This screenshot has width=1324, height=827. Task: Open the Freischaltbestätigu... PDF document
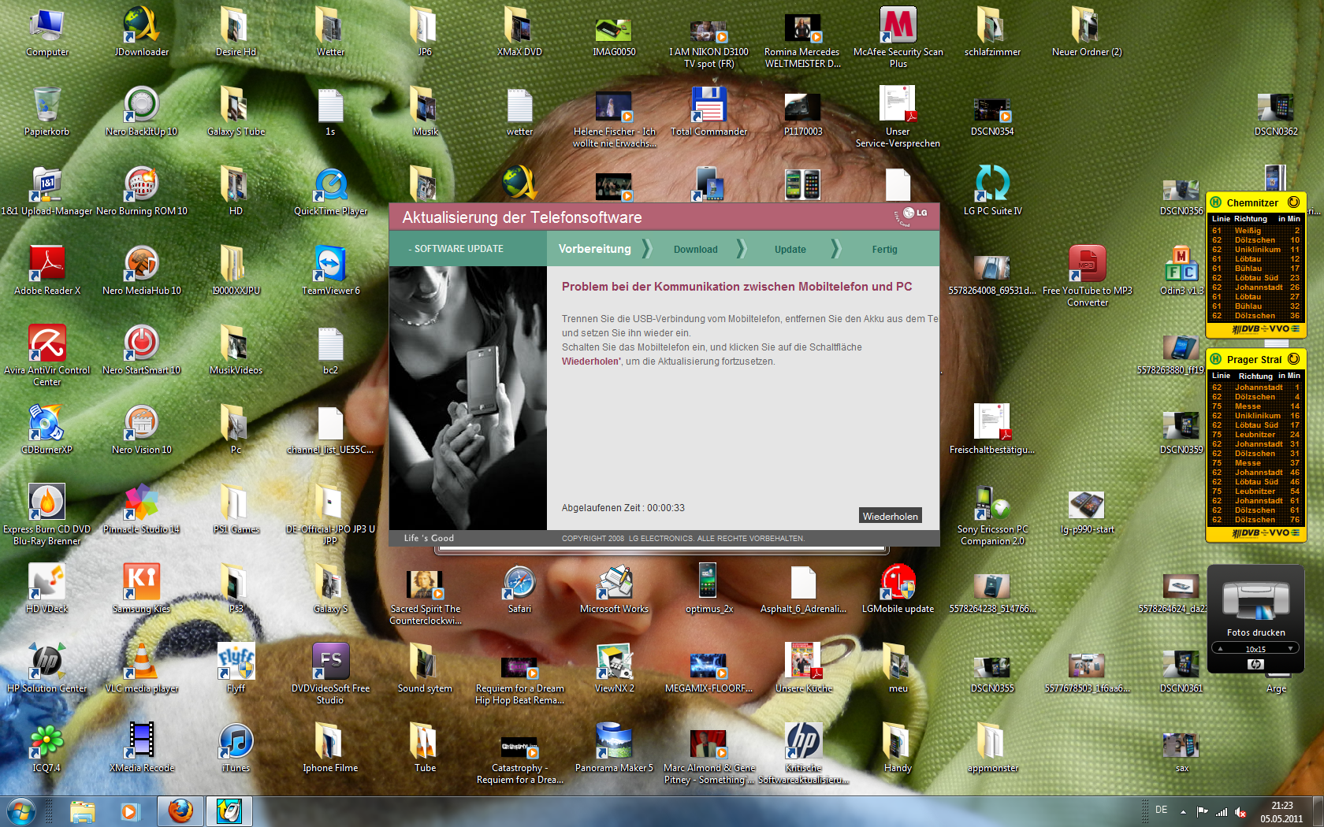pos(992,429)
